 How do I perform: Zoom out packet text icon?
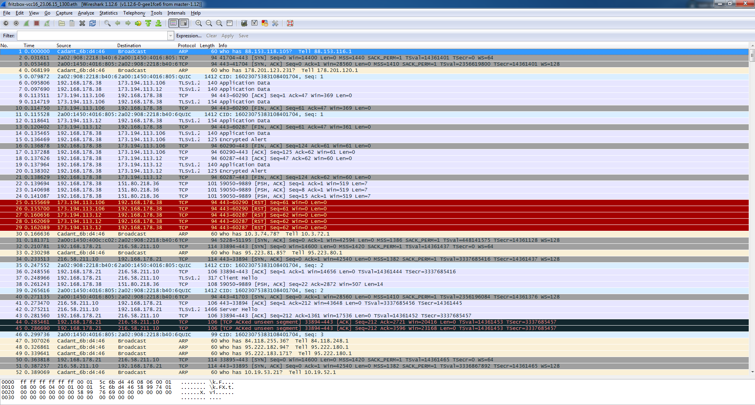209,24
